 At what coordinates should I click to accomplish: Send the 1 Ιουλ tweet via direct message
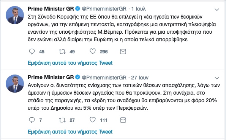123,51
